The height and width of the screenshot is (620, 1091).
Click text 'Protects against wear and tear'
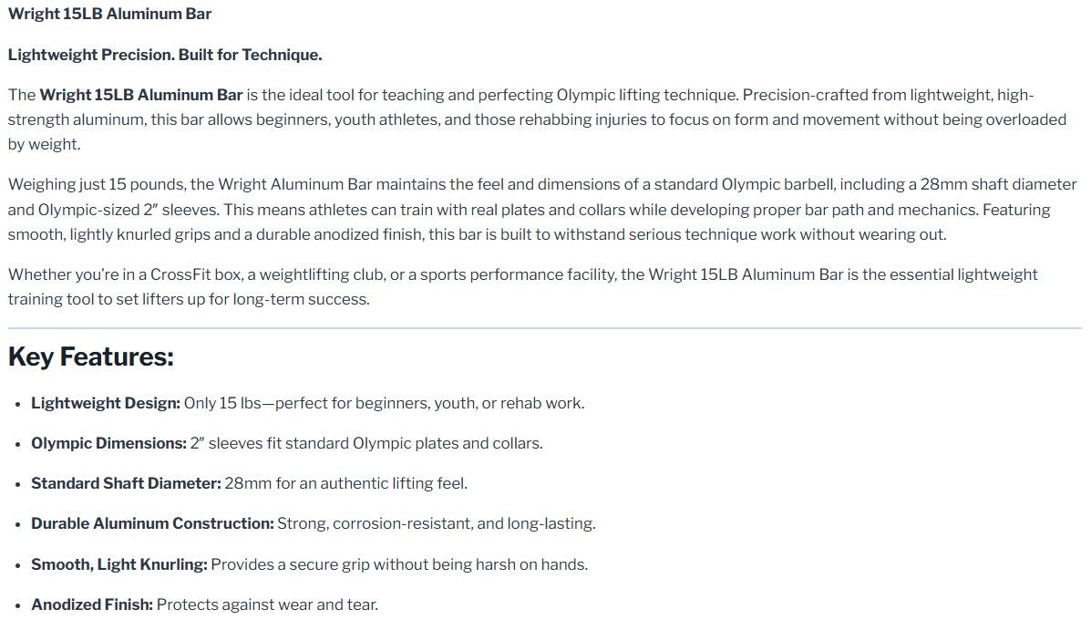point(266,604)
